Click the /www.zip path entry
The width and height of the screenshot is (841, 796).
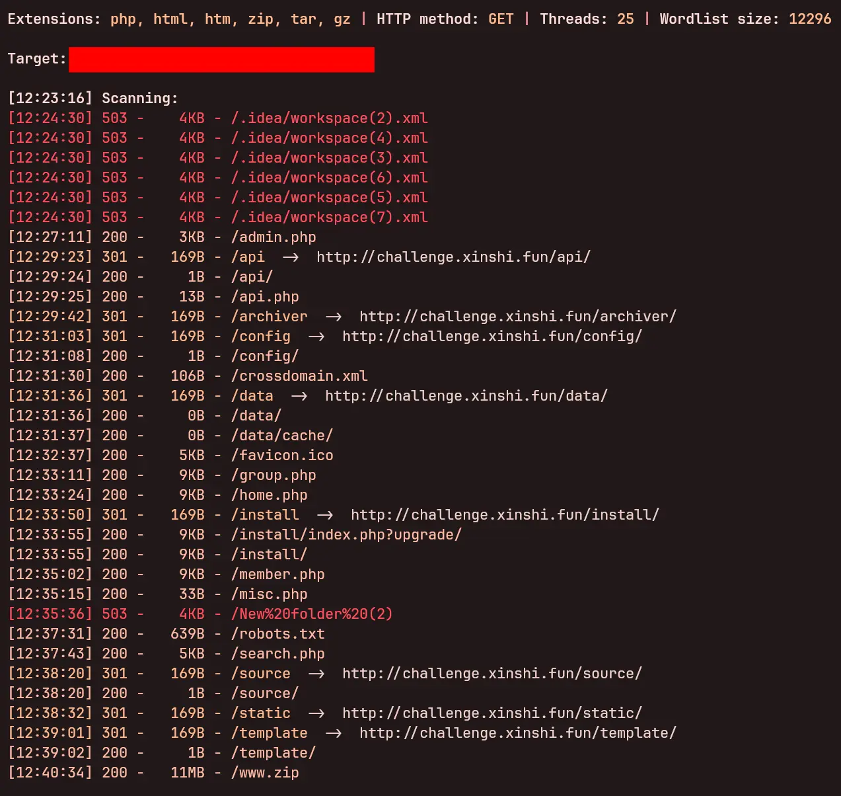[265, 773]
